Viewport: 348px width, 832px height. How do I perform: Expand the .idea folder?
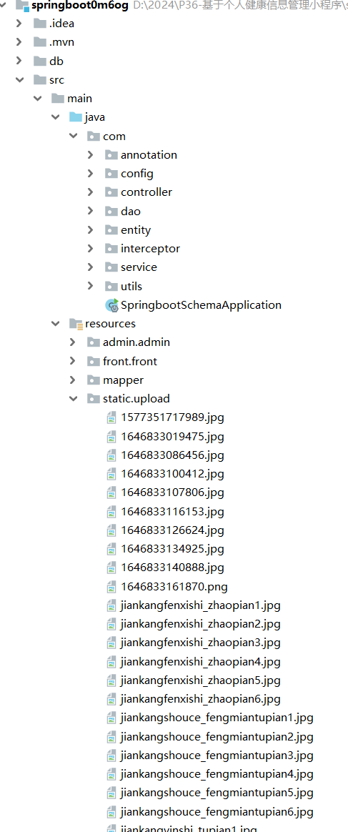[19, 24]
